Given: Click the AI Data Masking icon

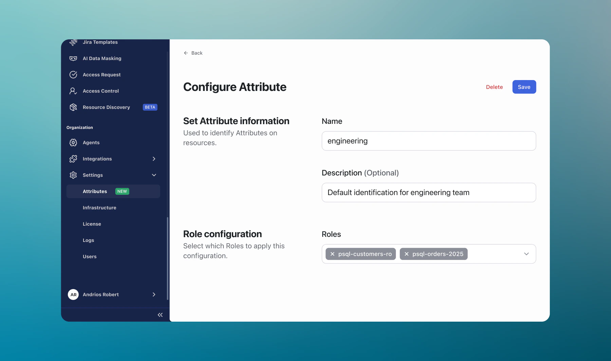Looking at the screenshot, I should pos(73,58).
